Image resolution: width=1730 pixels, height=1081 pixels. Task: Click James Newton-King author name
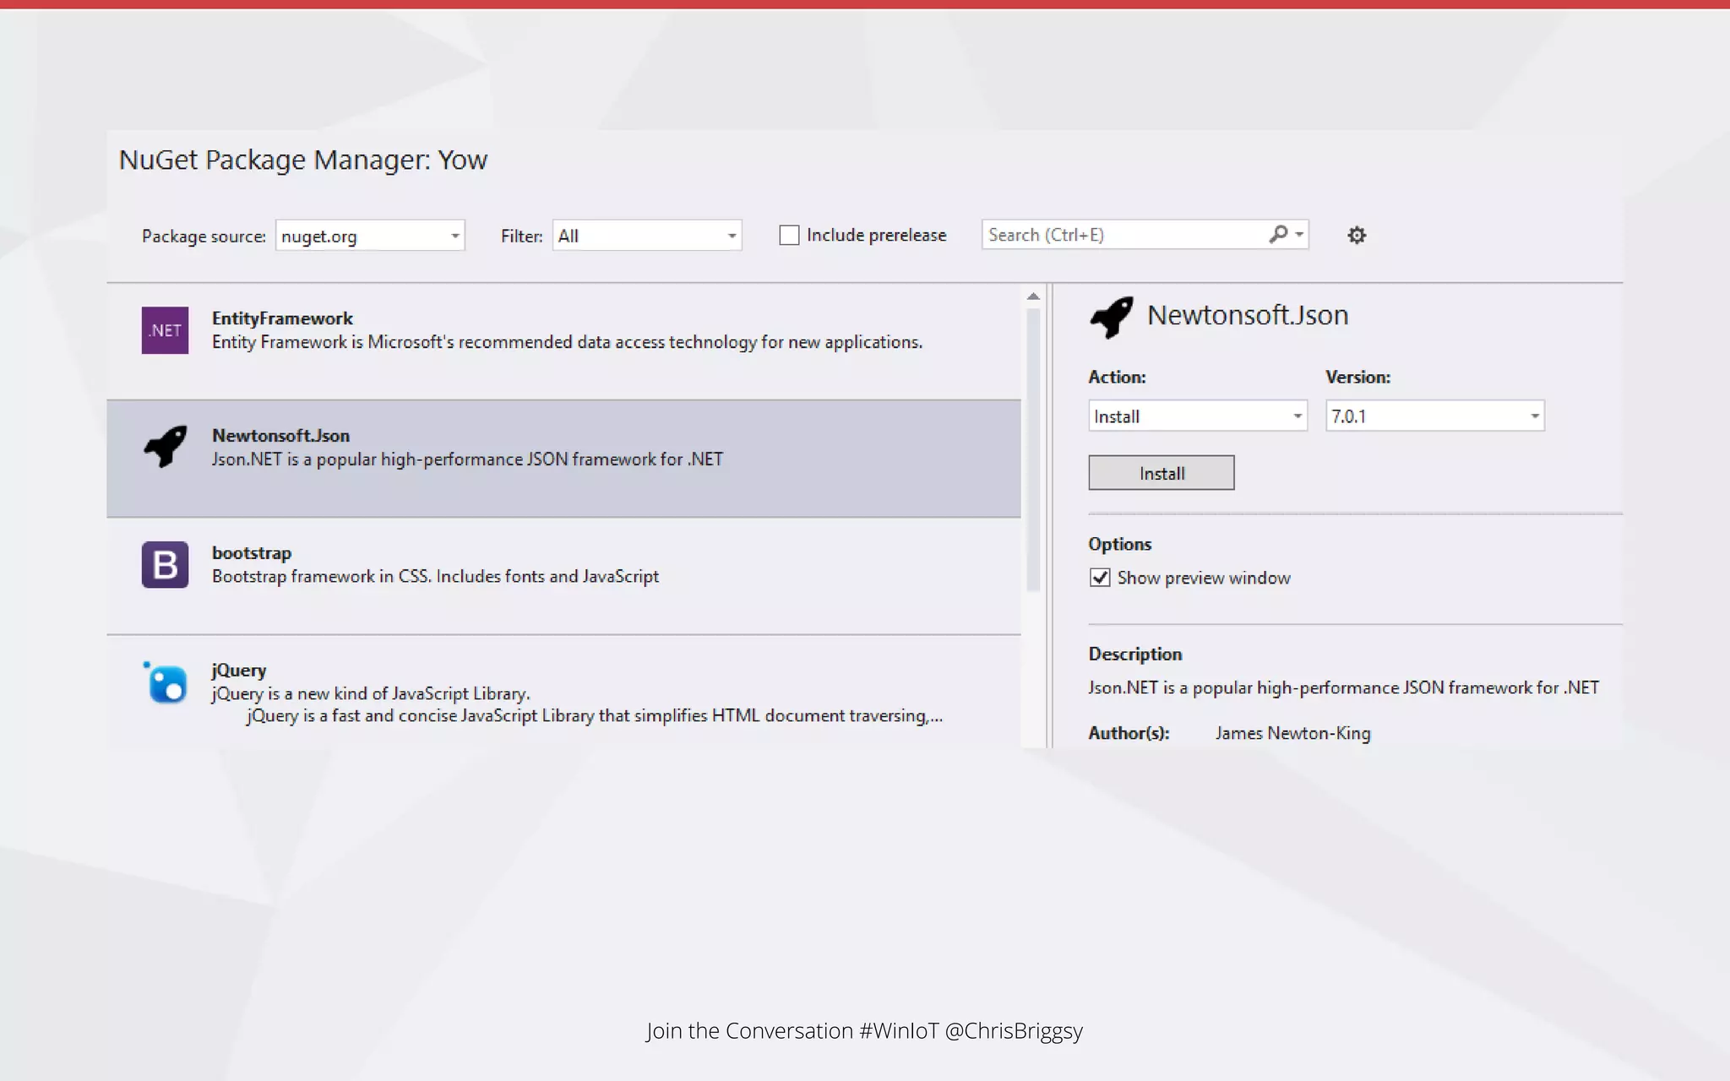point(1292,733)
